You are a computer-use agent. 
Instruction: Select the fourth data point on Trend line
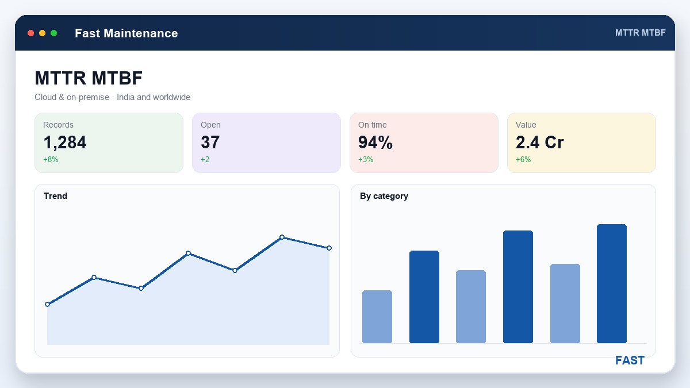point(188,253)
